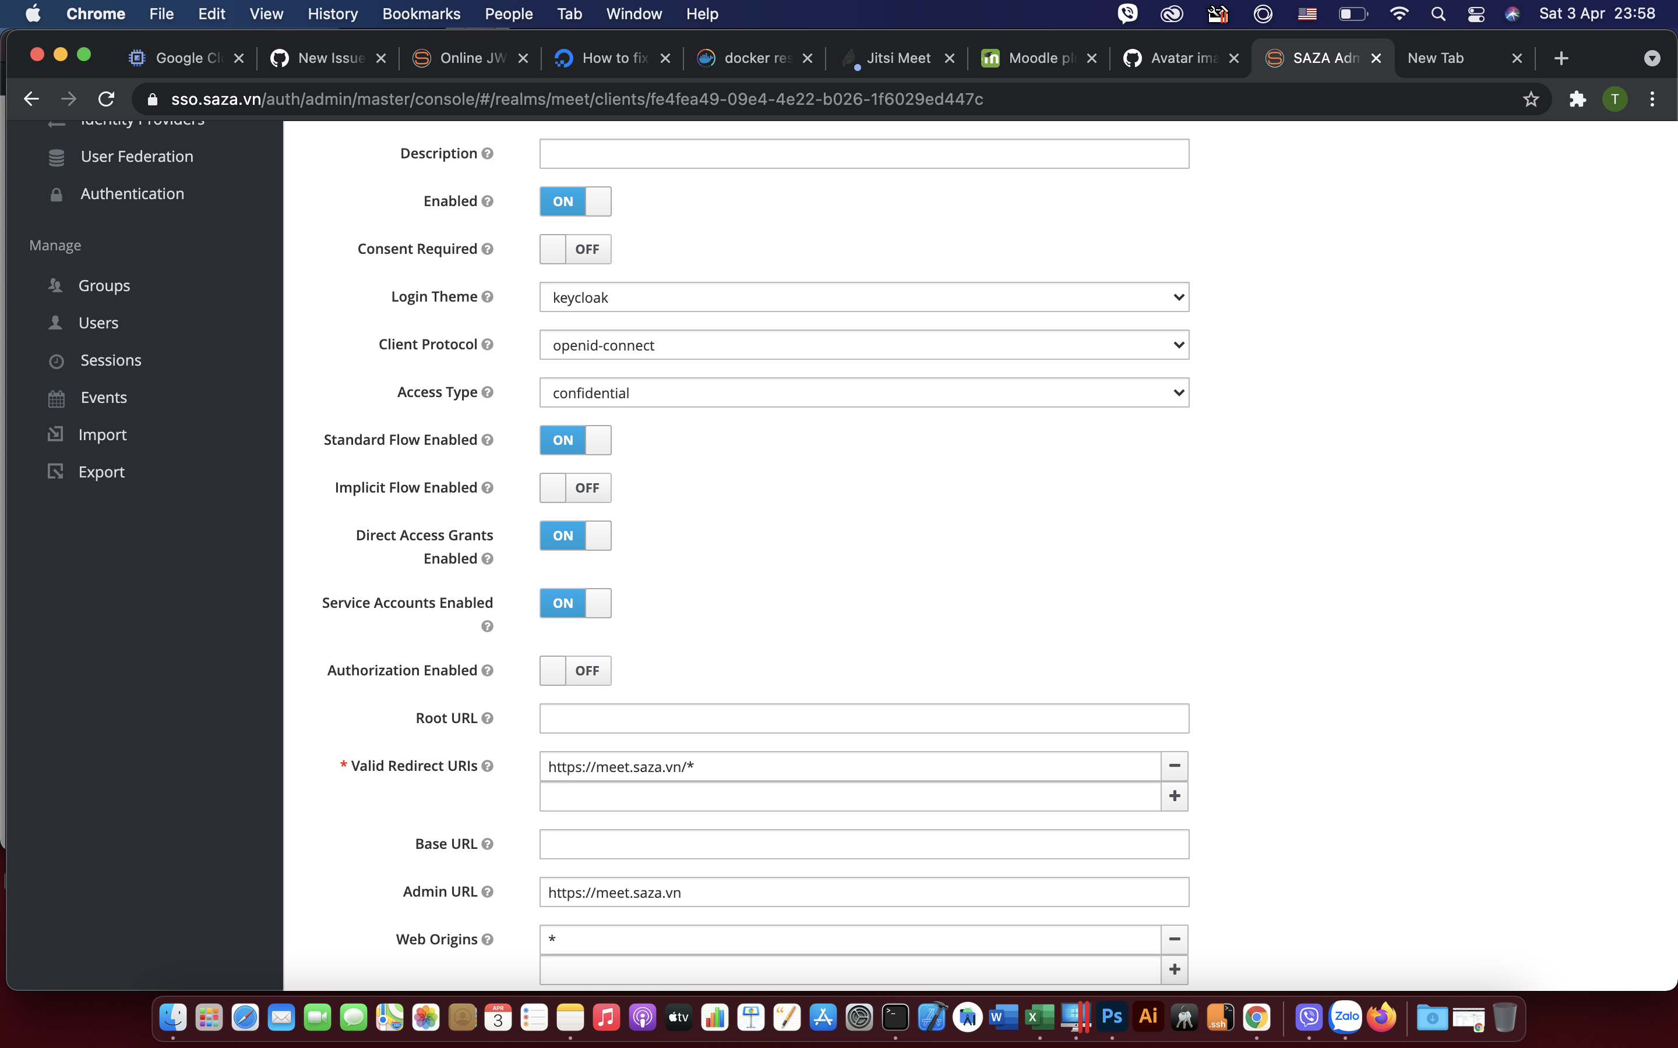Click into the Root URL input field
The width and height of the screenshot is (1678, 1048).
863,719
